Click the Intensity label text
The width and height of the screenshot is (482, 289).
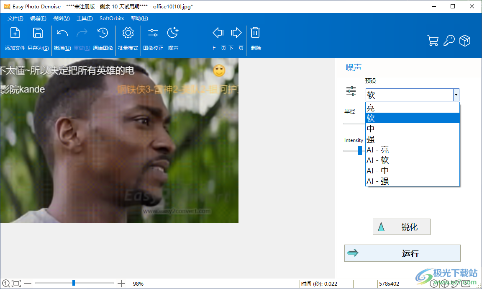354,140
